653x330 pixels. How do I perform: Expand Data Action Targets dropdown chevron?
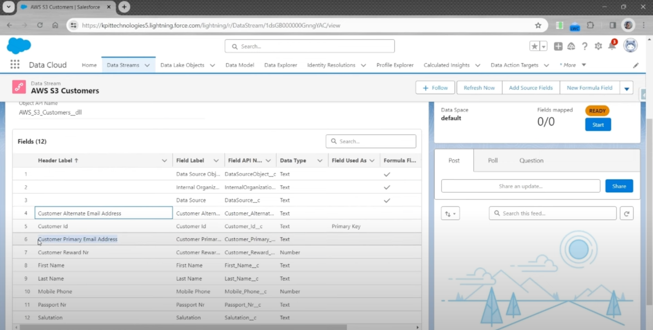click(x=546, y=65)
